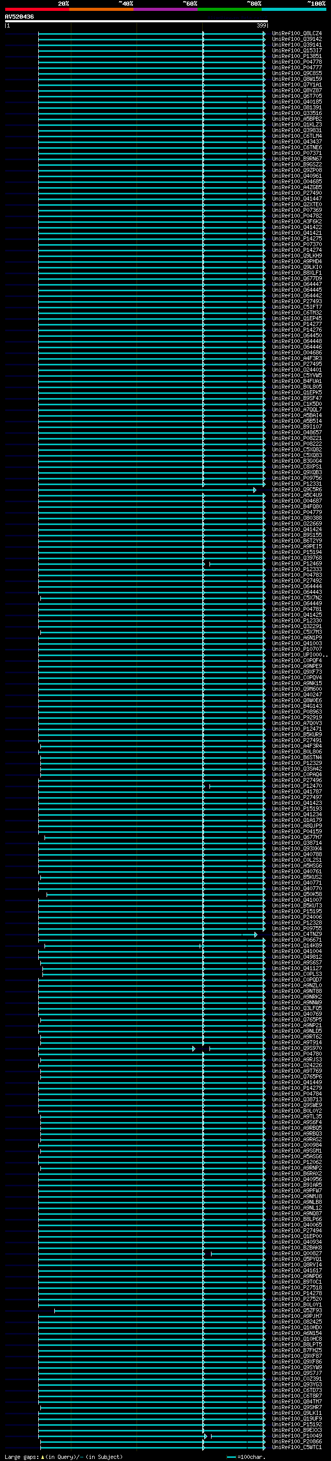The image size is (331, 1461).
Task: Select the UniRef100_Q677H7 label
Action: coord(296,837)
